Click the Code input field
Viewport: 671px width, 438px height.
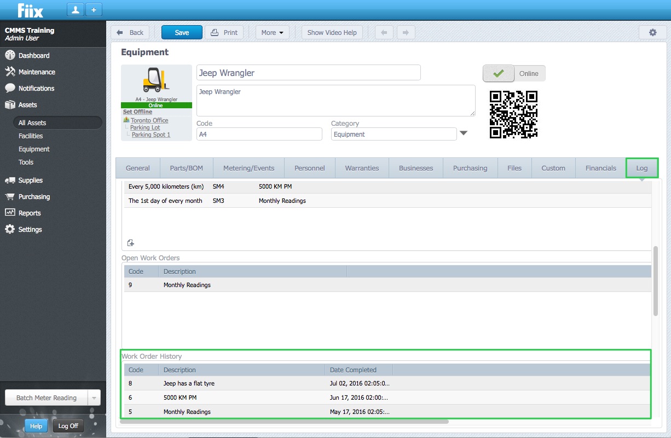coord(259,134)
